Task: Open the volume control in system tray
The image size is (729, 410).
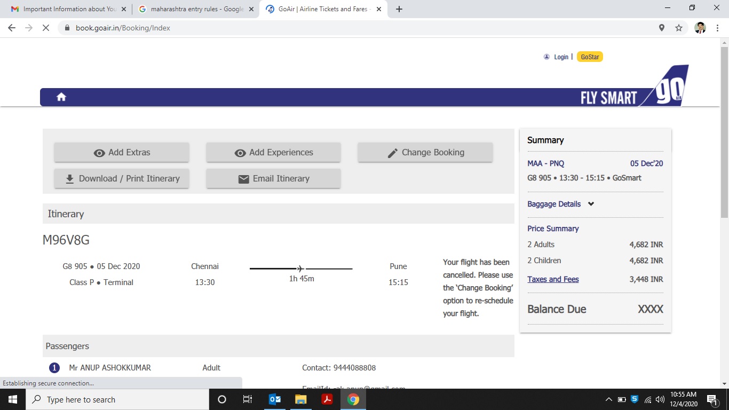Action: click(660, 399)
